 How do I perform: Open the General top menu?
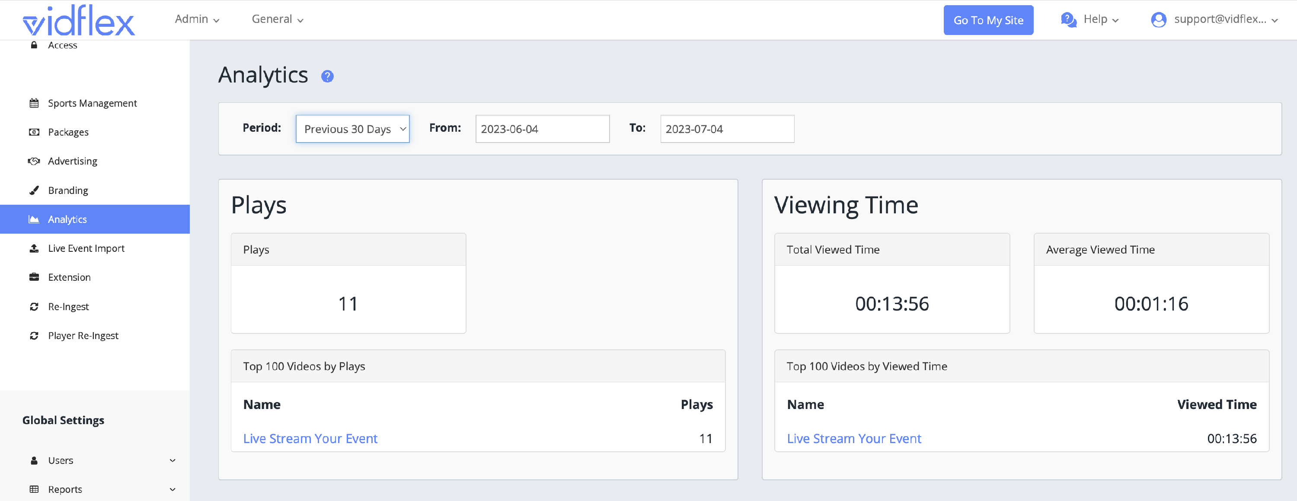[278, 19]
